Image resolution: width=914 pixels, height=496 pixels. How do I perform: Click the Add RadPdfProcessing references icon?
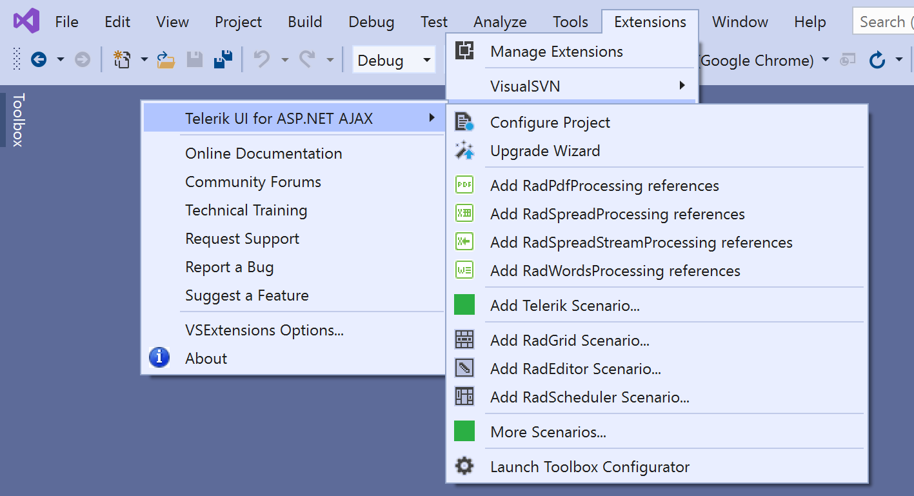click(464, 186)
